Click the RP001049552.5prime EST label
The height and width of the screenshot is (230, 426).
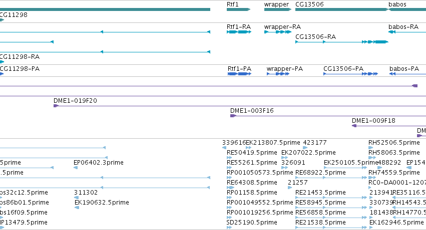(260, 203)
